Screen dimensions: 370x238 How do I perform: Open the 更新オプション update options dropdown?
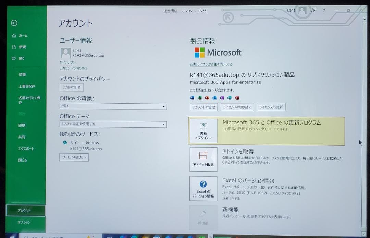203,131
